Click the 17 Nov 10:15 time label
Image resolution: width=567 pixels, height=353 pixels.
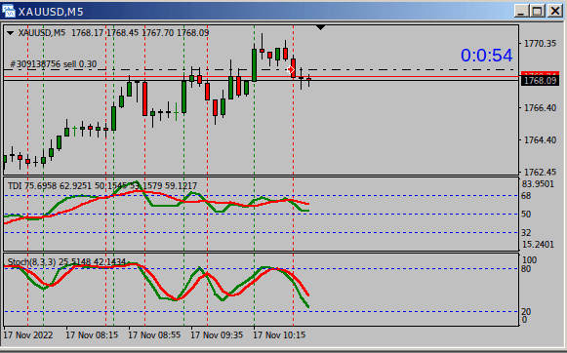point(279,334)
